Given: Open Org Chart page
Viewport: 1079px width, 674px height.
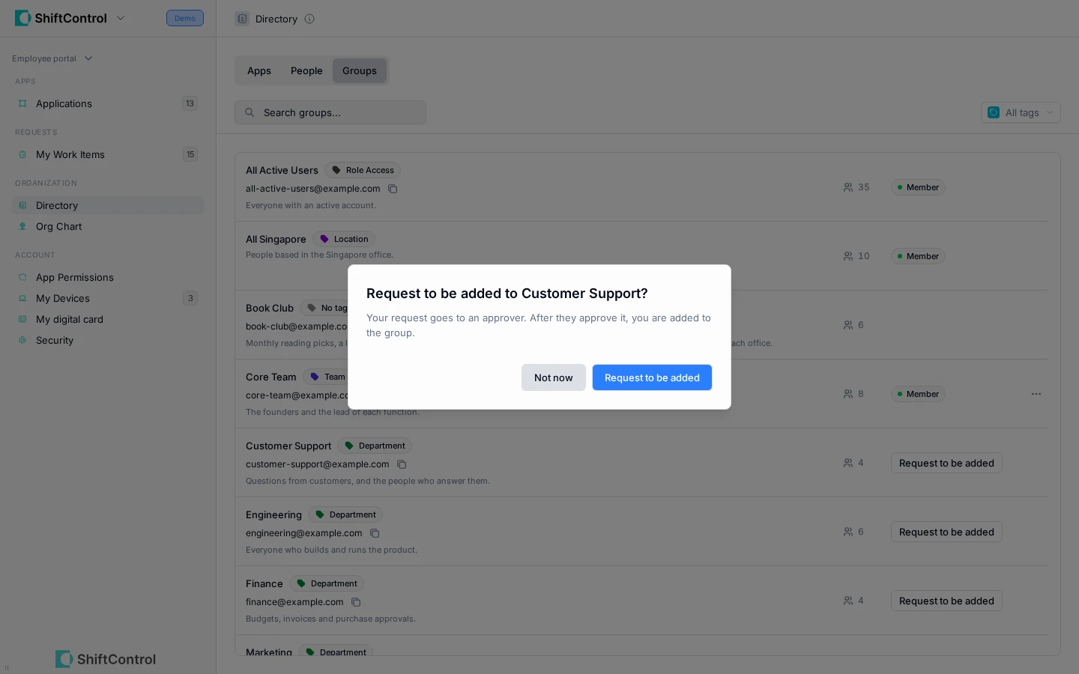Looking at the screenshot, I should [108, 226].
